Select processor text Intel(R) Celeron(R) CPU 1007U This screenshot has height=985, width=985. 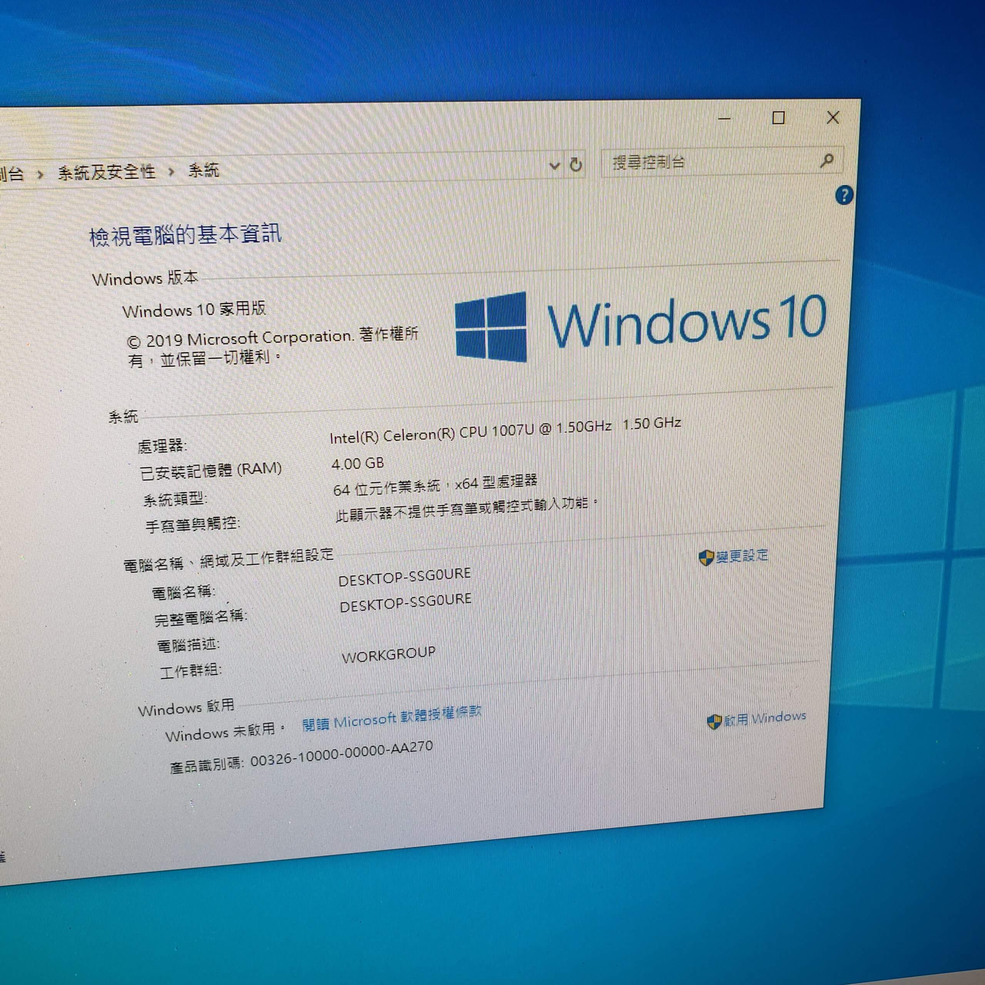tap(432, 434)
